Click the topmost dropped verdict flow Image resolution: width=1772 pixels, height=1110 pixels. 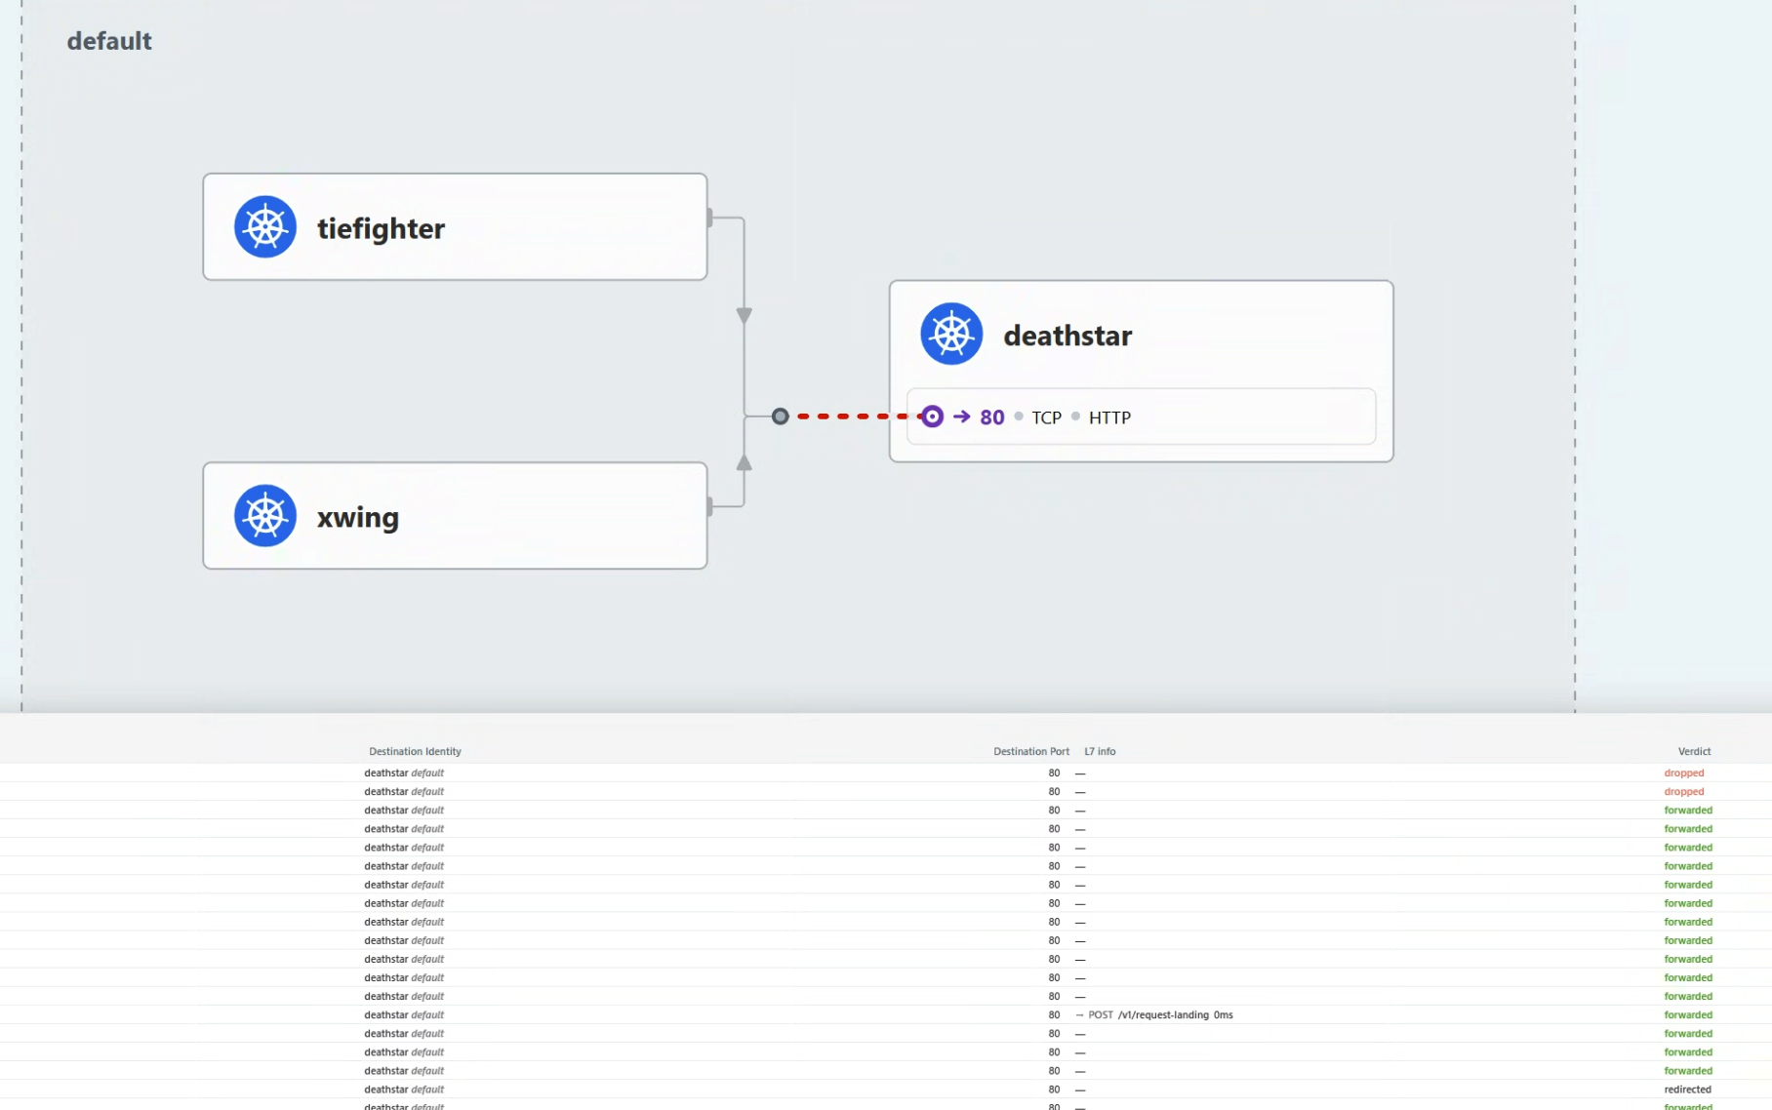[1683, 773]
